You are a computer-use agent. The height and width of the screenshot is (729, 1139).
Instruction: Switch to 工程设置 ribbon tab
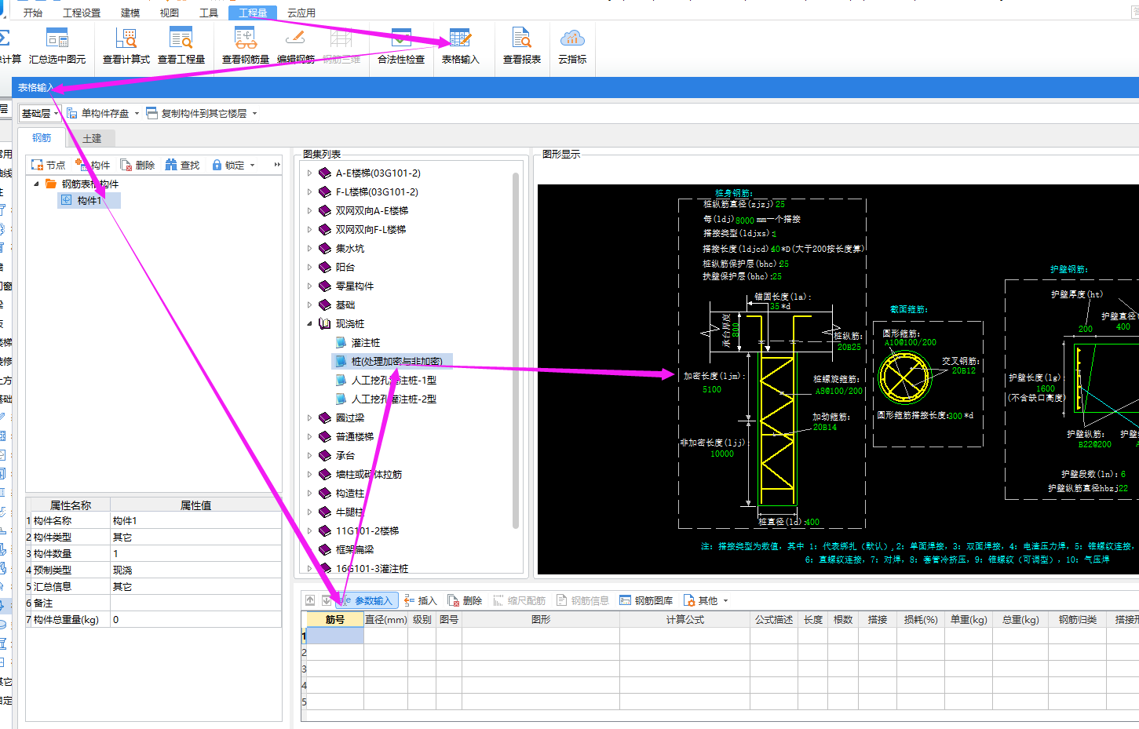tap(82, 13)
